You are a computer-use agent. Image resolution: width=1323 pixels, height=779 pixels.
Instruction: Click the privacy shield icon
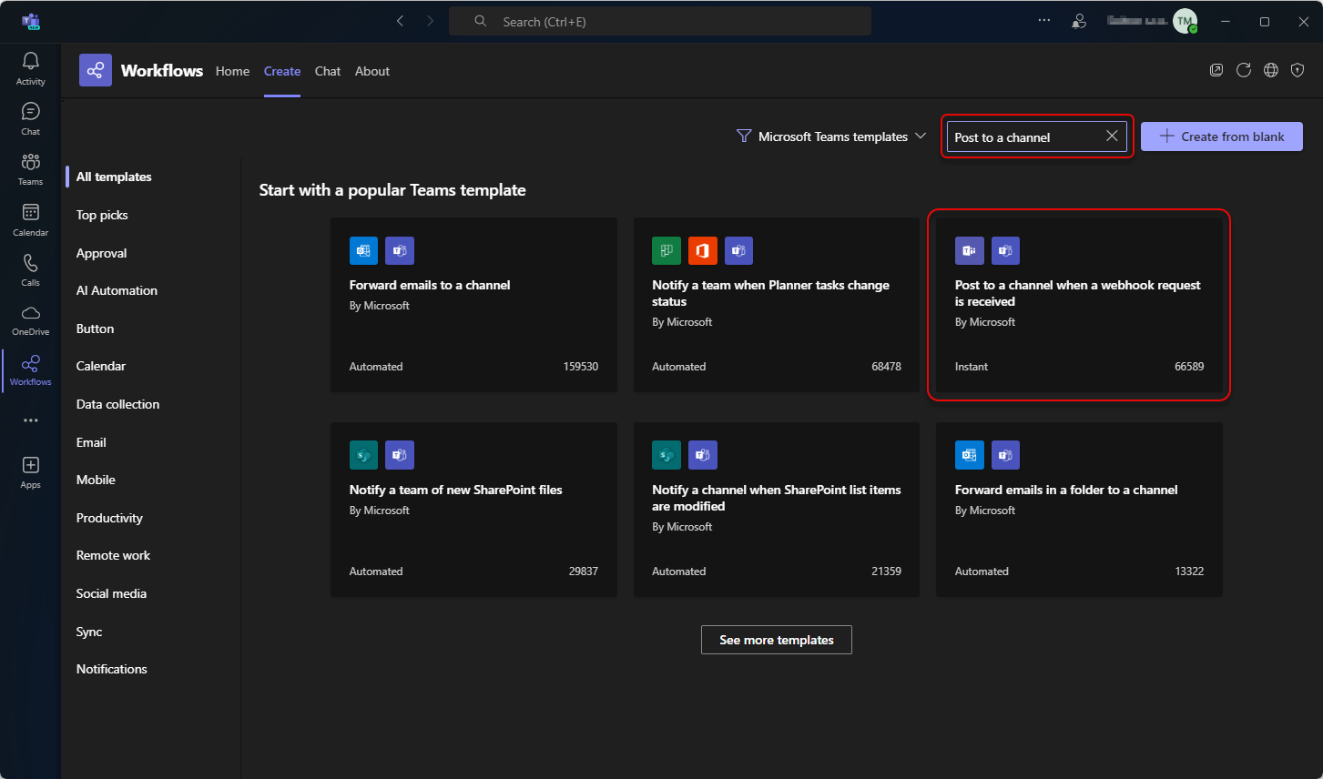[1298, 70]
